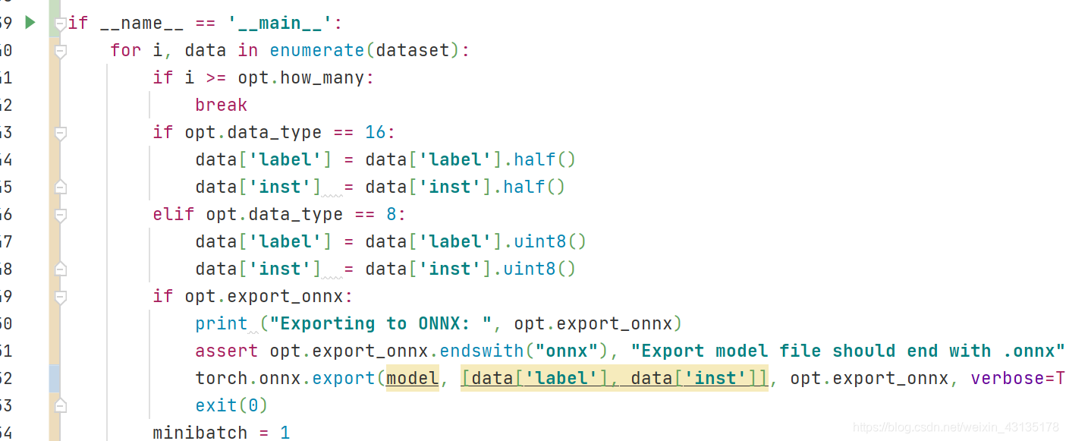
Task: Collapse the if opt.export_onnx block
Action: (x=61, y=297)
